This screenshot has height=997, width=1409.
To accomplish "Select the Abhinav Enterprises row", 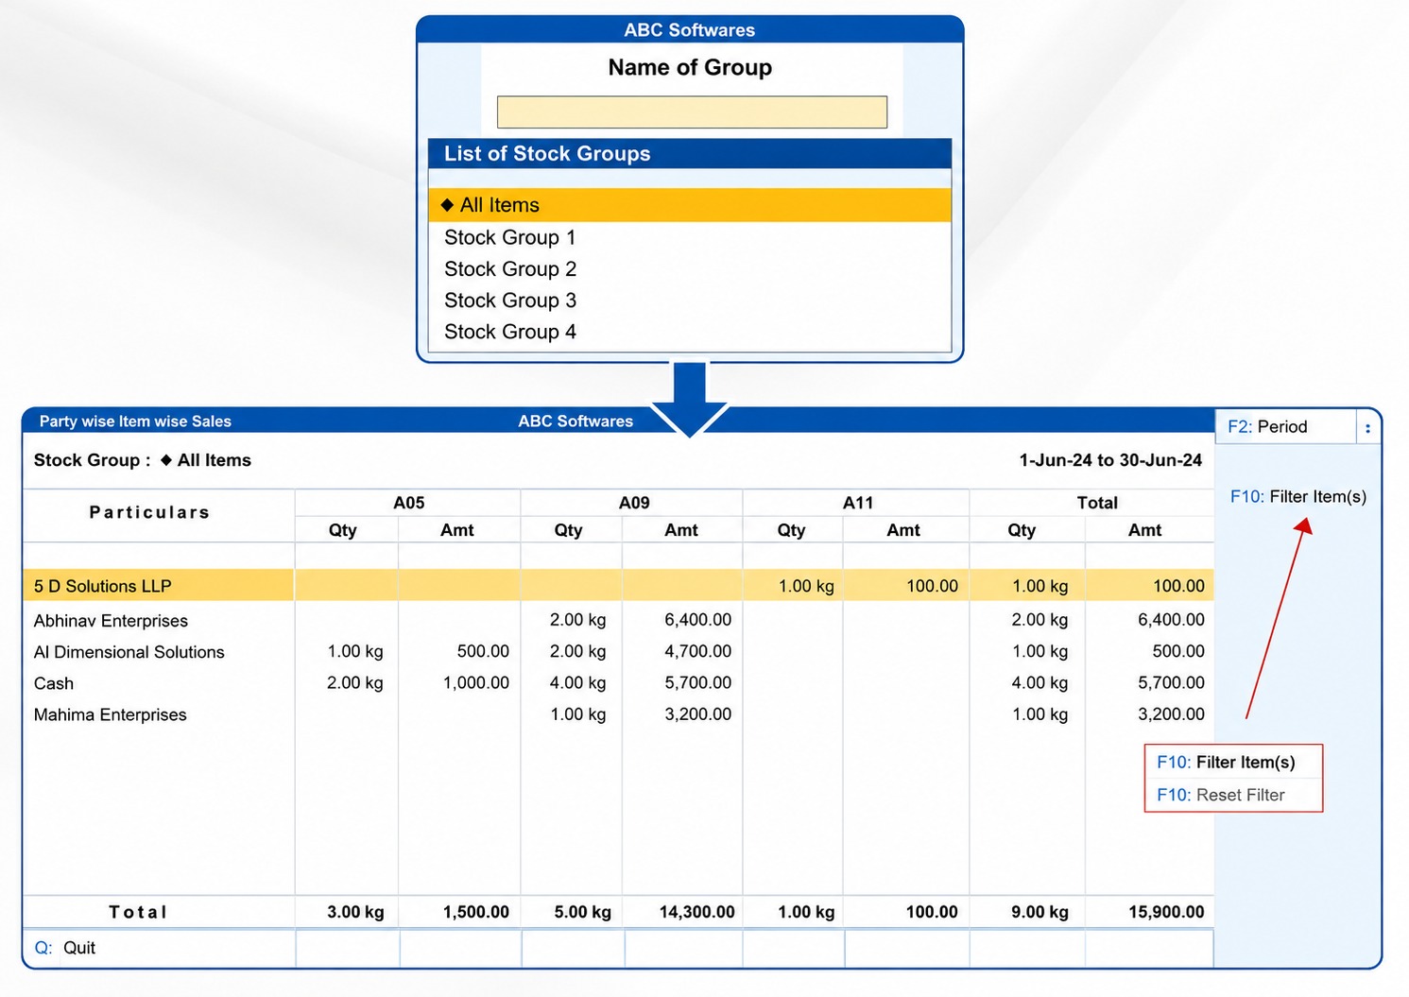I will tap(618, 620).
